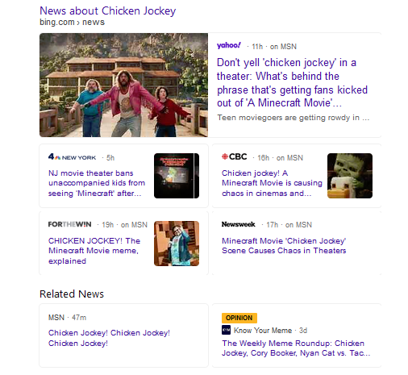This screenshot has height=375, width=408.
Task: Click the CBC source logo
Action: click(x=235, y=156)
